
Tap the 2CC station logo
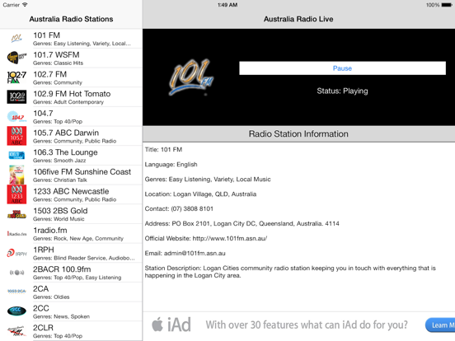point(16,311)
